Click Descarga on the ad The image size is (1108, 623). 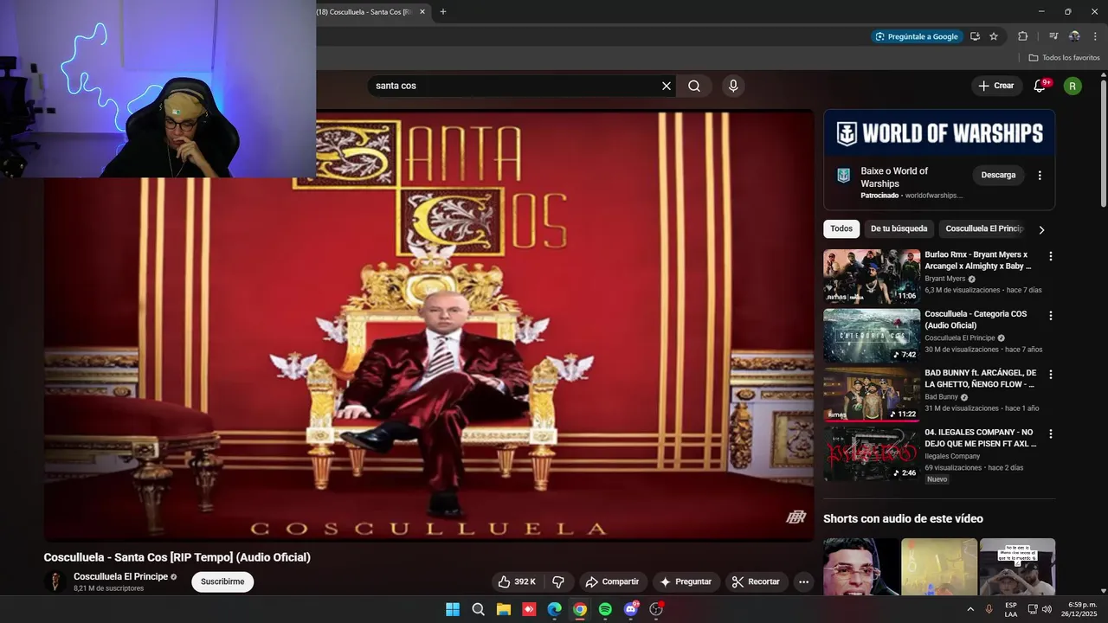(x=998, y=175)
